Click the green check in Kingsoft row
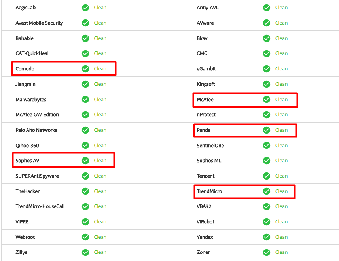 [x=267, y=84]
